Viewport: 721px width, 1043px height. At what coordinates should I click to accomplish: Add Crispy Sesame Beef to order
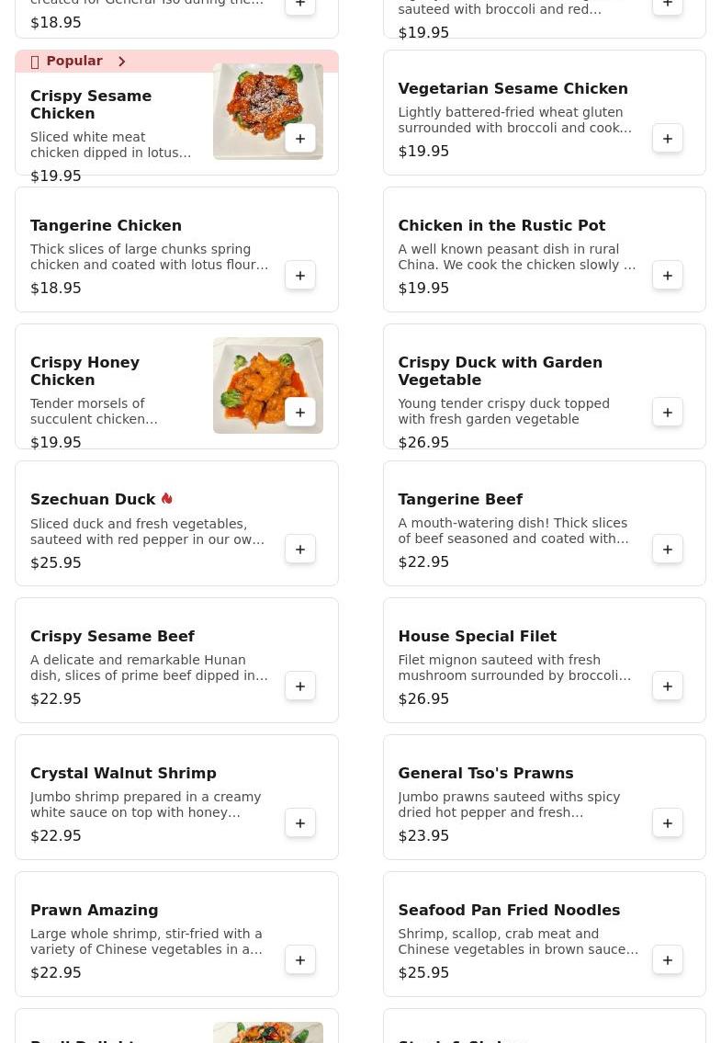[x=300, y=686]
